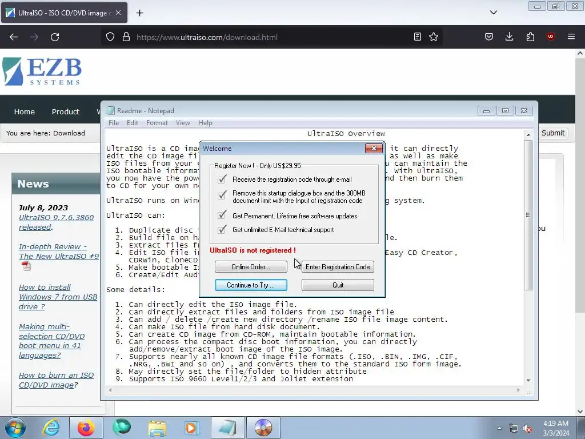Open 'In-depth Review - The New UltraISO' link

point(59,252)
